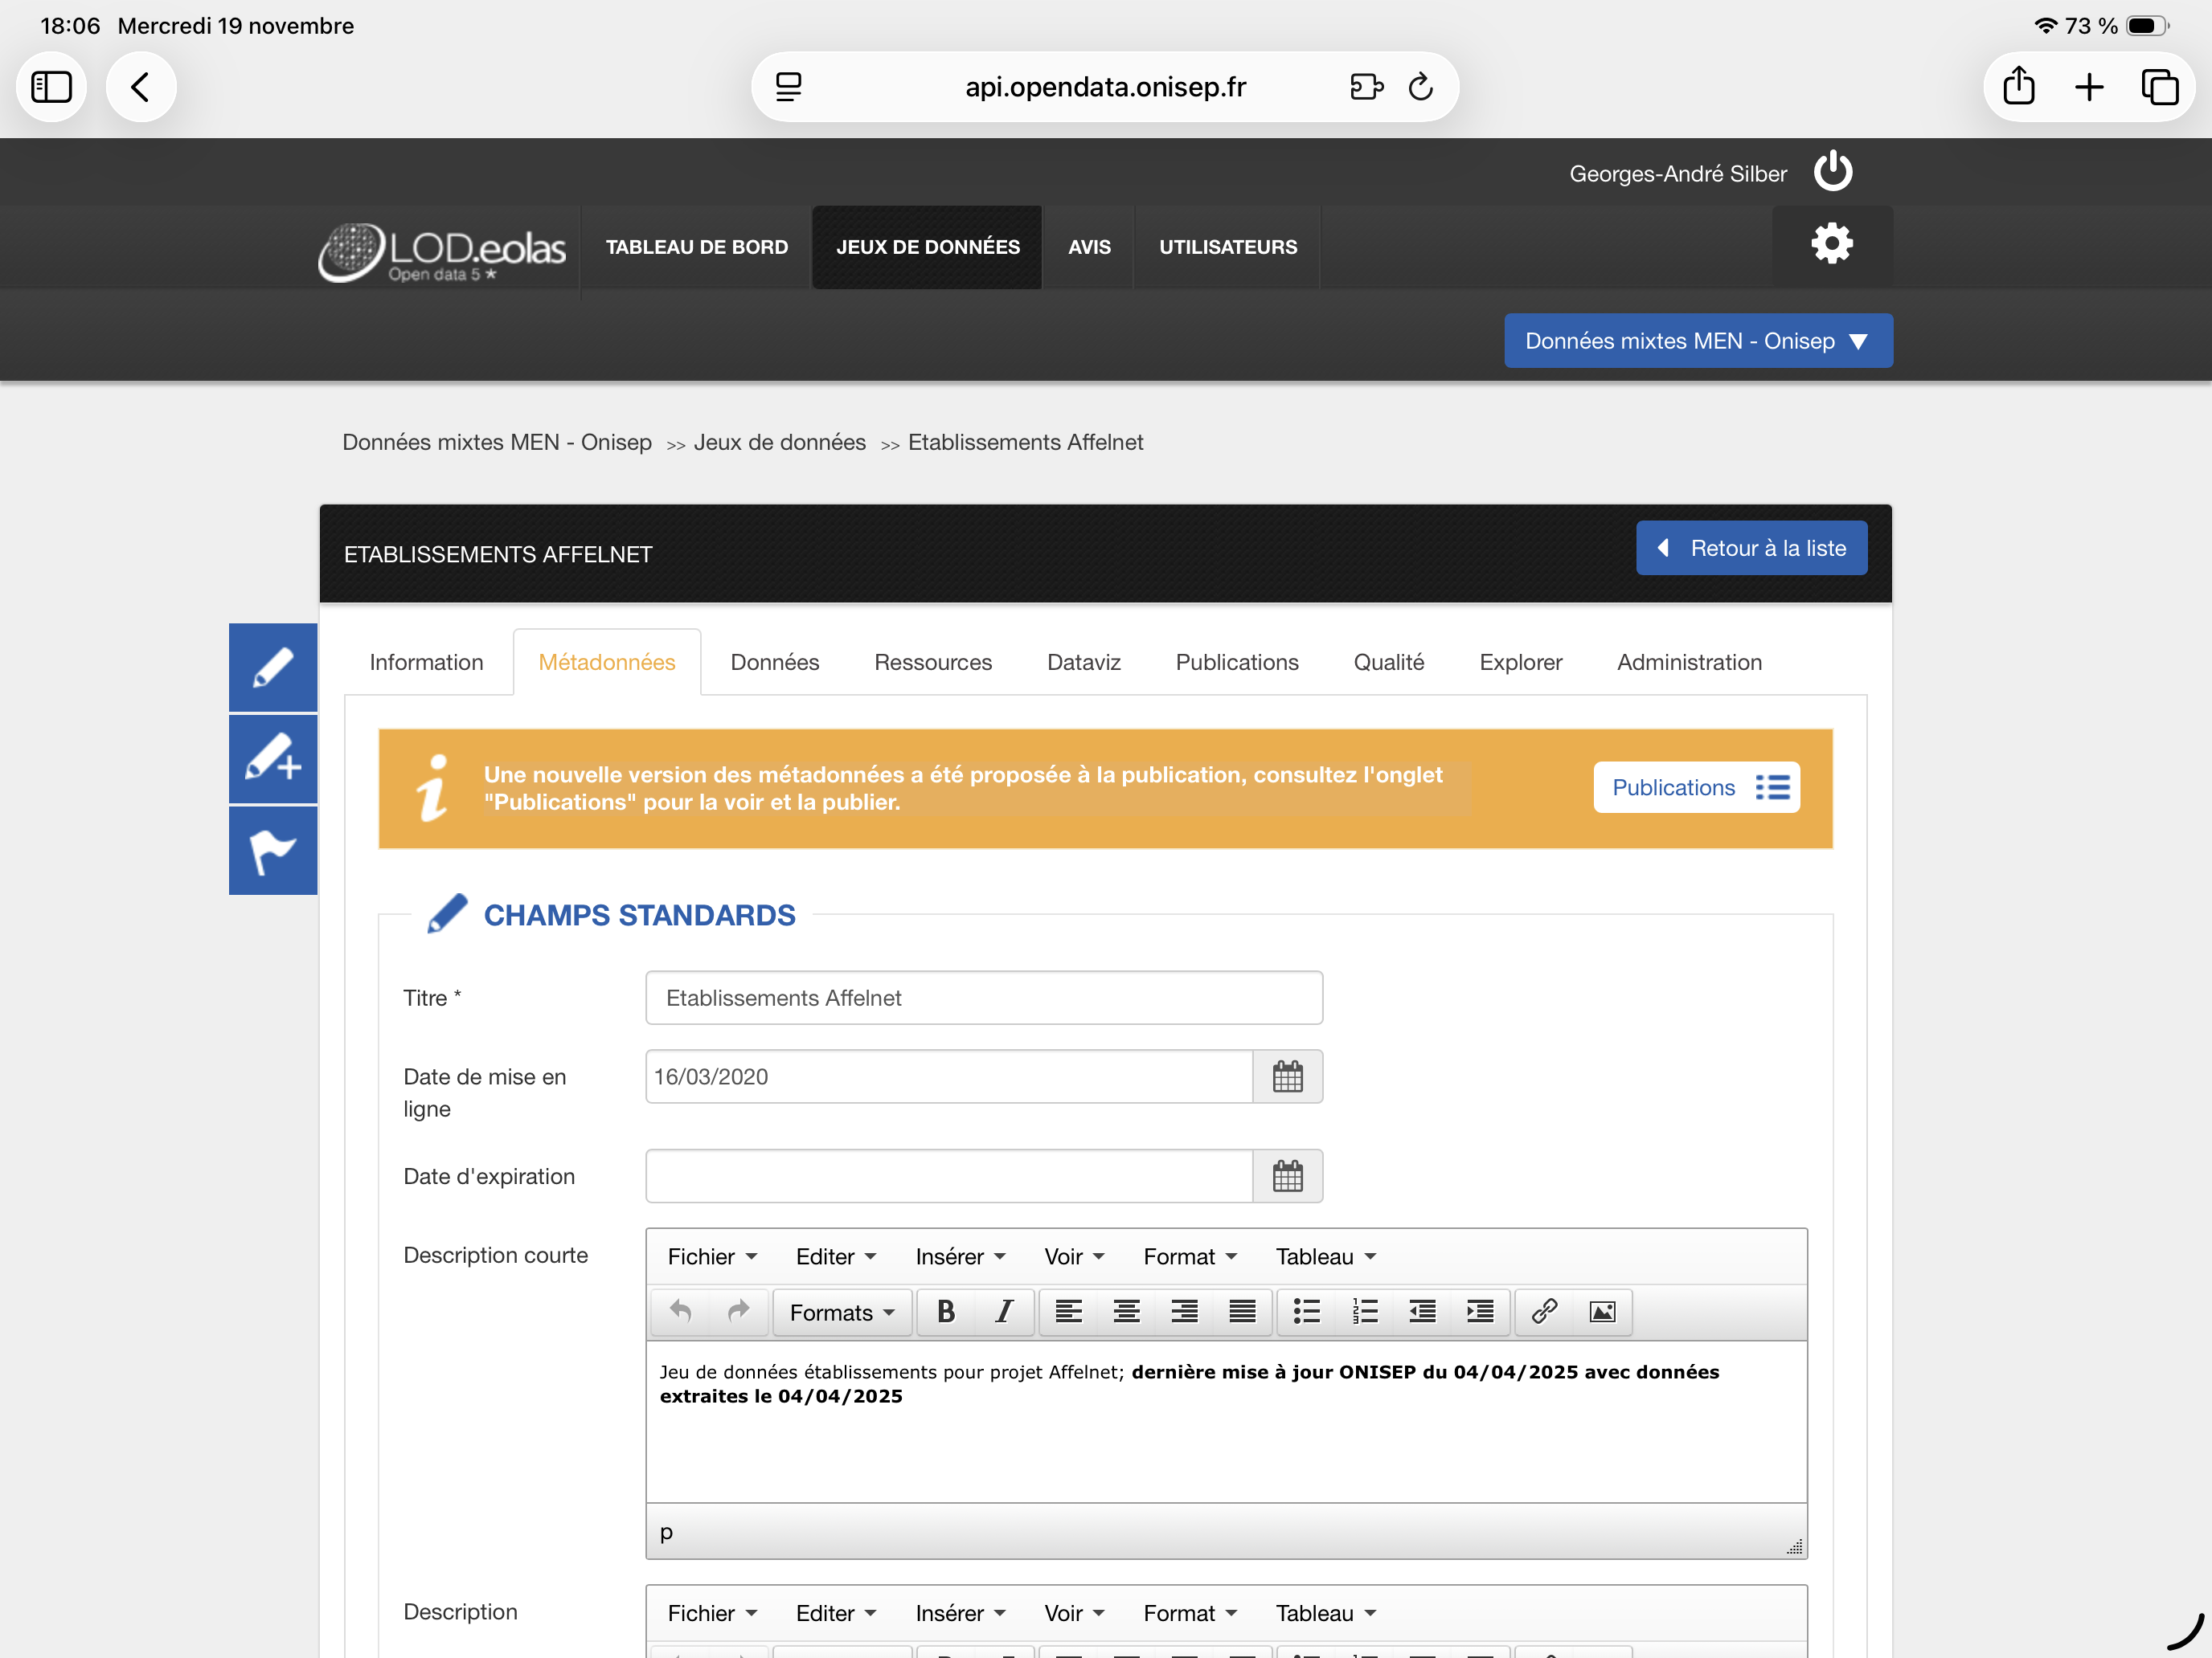Image resolution: width=2212 pixels, height=1658 pixels.
Task: Click the pencil edit sidebar icon
Action: (x=273, y=667)
